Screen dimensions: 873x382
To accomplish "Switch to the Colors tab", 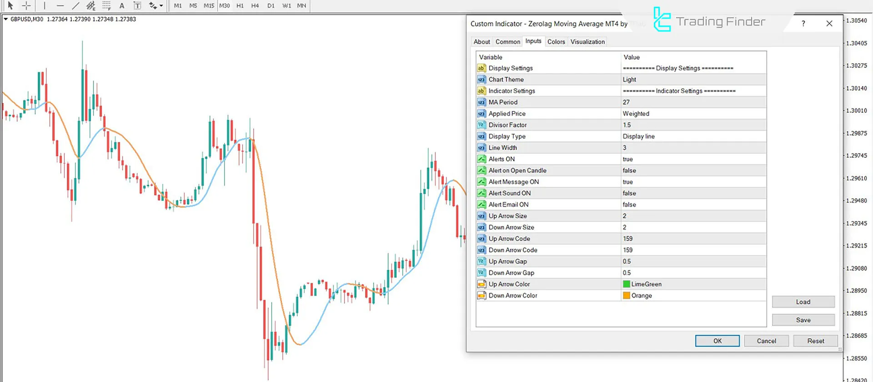I will (x=556, y=42).
